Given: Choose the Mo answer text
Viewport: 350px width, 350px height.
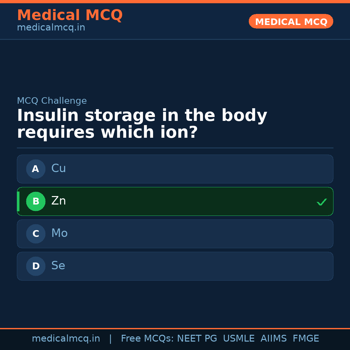Looking at the screenshot, I should pos(60,233).
